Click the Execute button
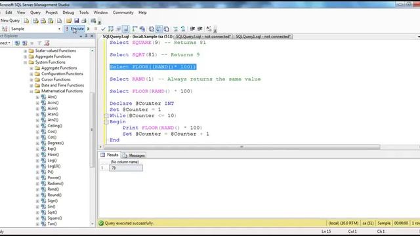This screenshot has width=420, height=236. [74, 29]
